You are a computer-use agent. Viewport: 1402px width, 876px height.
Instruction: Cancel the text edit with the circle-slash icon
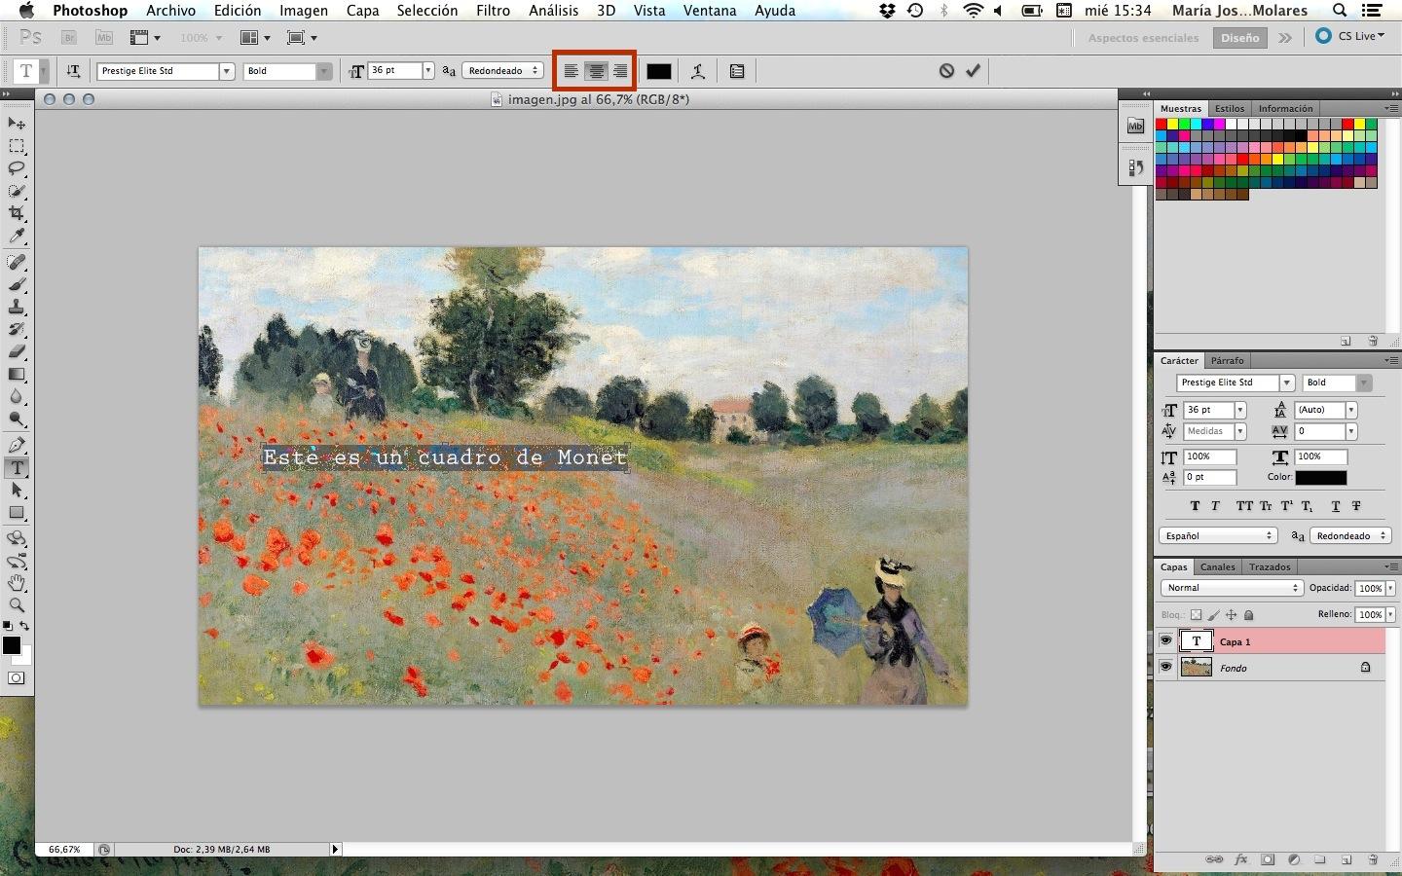click(946, 71)
